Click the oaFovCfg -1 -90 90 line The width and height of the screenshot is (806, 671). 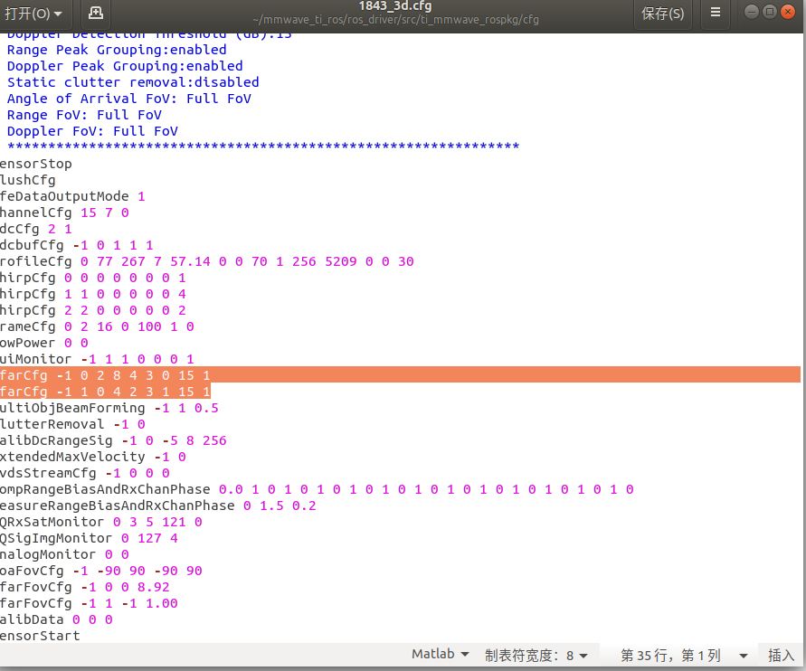101,572
